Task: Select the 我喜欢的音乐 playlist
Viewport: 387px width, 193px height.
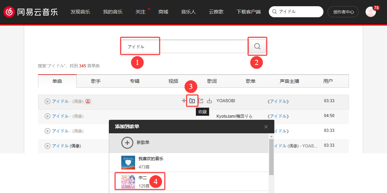Action: 189,162
